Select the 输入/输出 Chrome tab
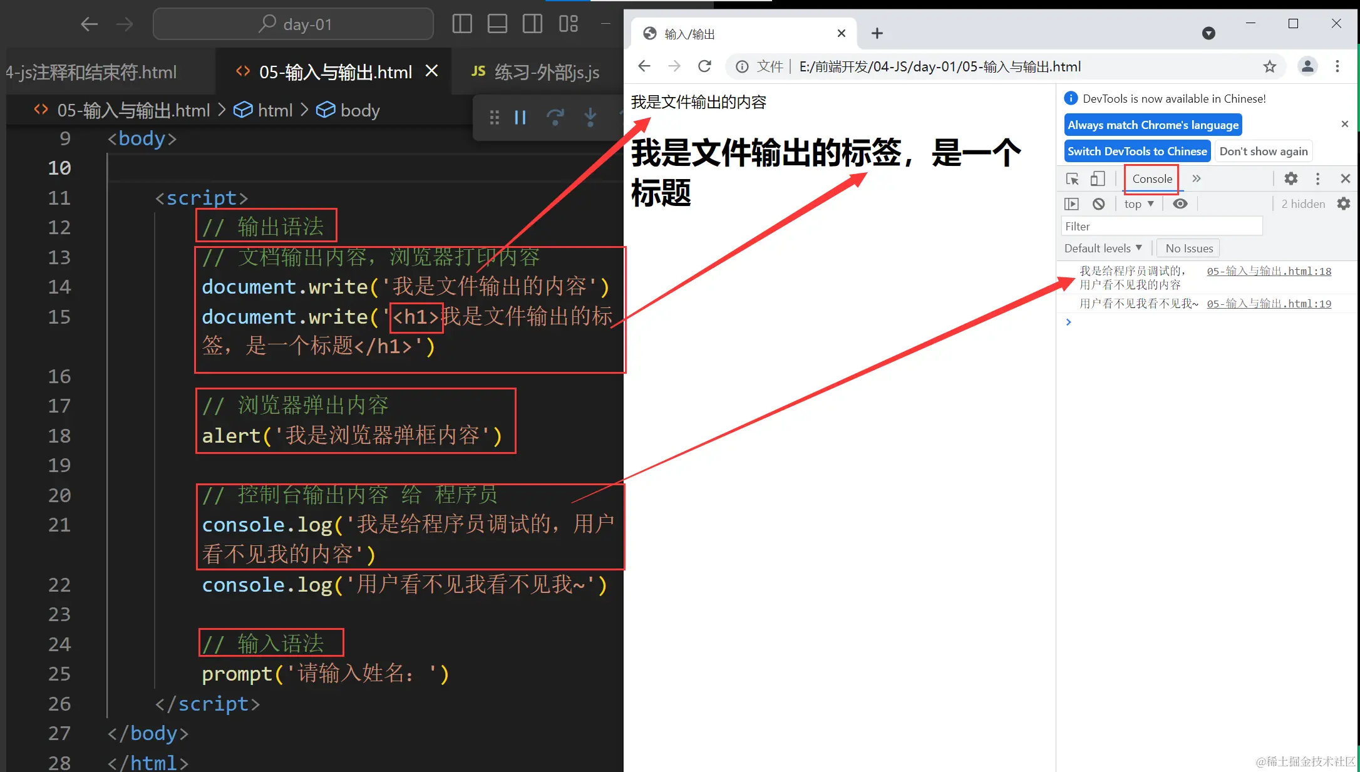1360x772 pixels. [x=744, y=34]
